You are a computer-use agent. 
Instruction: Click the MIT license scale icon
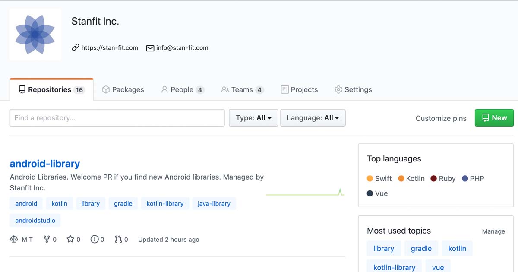(x=14, y=239)
